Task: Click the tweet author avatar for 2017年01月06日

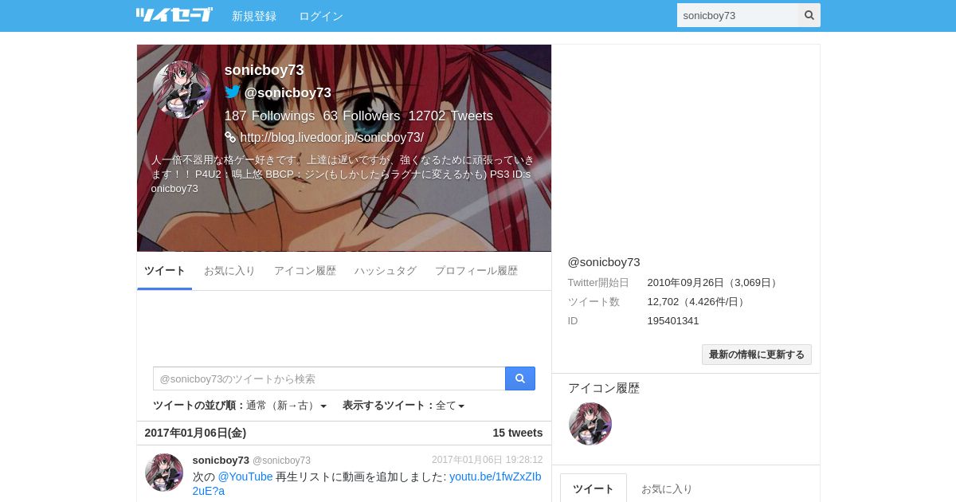Action: point(164,473)
